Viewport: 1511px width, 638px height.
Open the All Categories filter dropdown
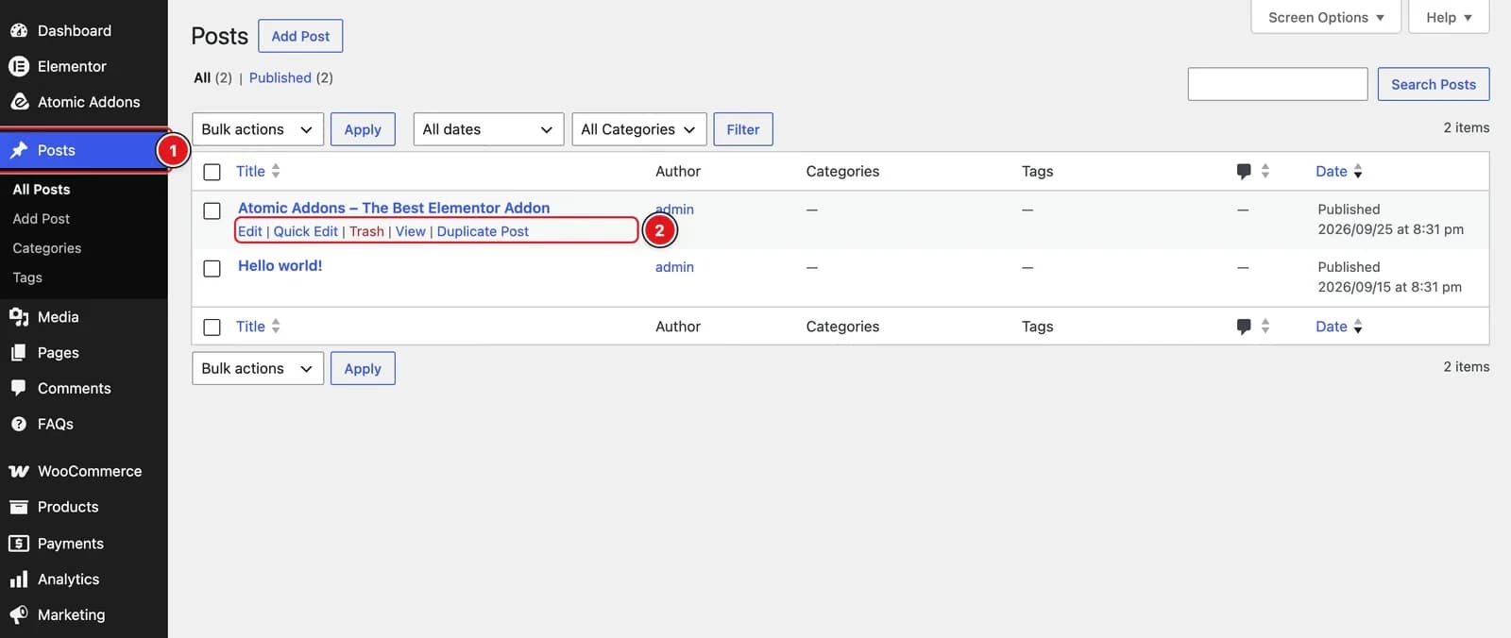tap(638, 129)
